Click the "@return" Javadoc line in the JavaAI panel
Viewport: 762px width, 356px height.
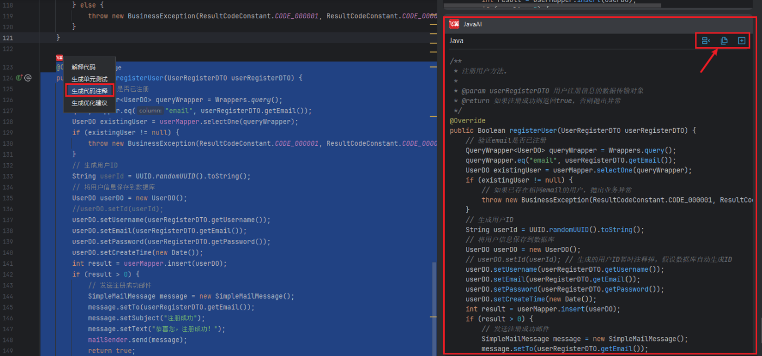(x=537, y=100)
